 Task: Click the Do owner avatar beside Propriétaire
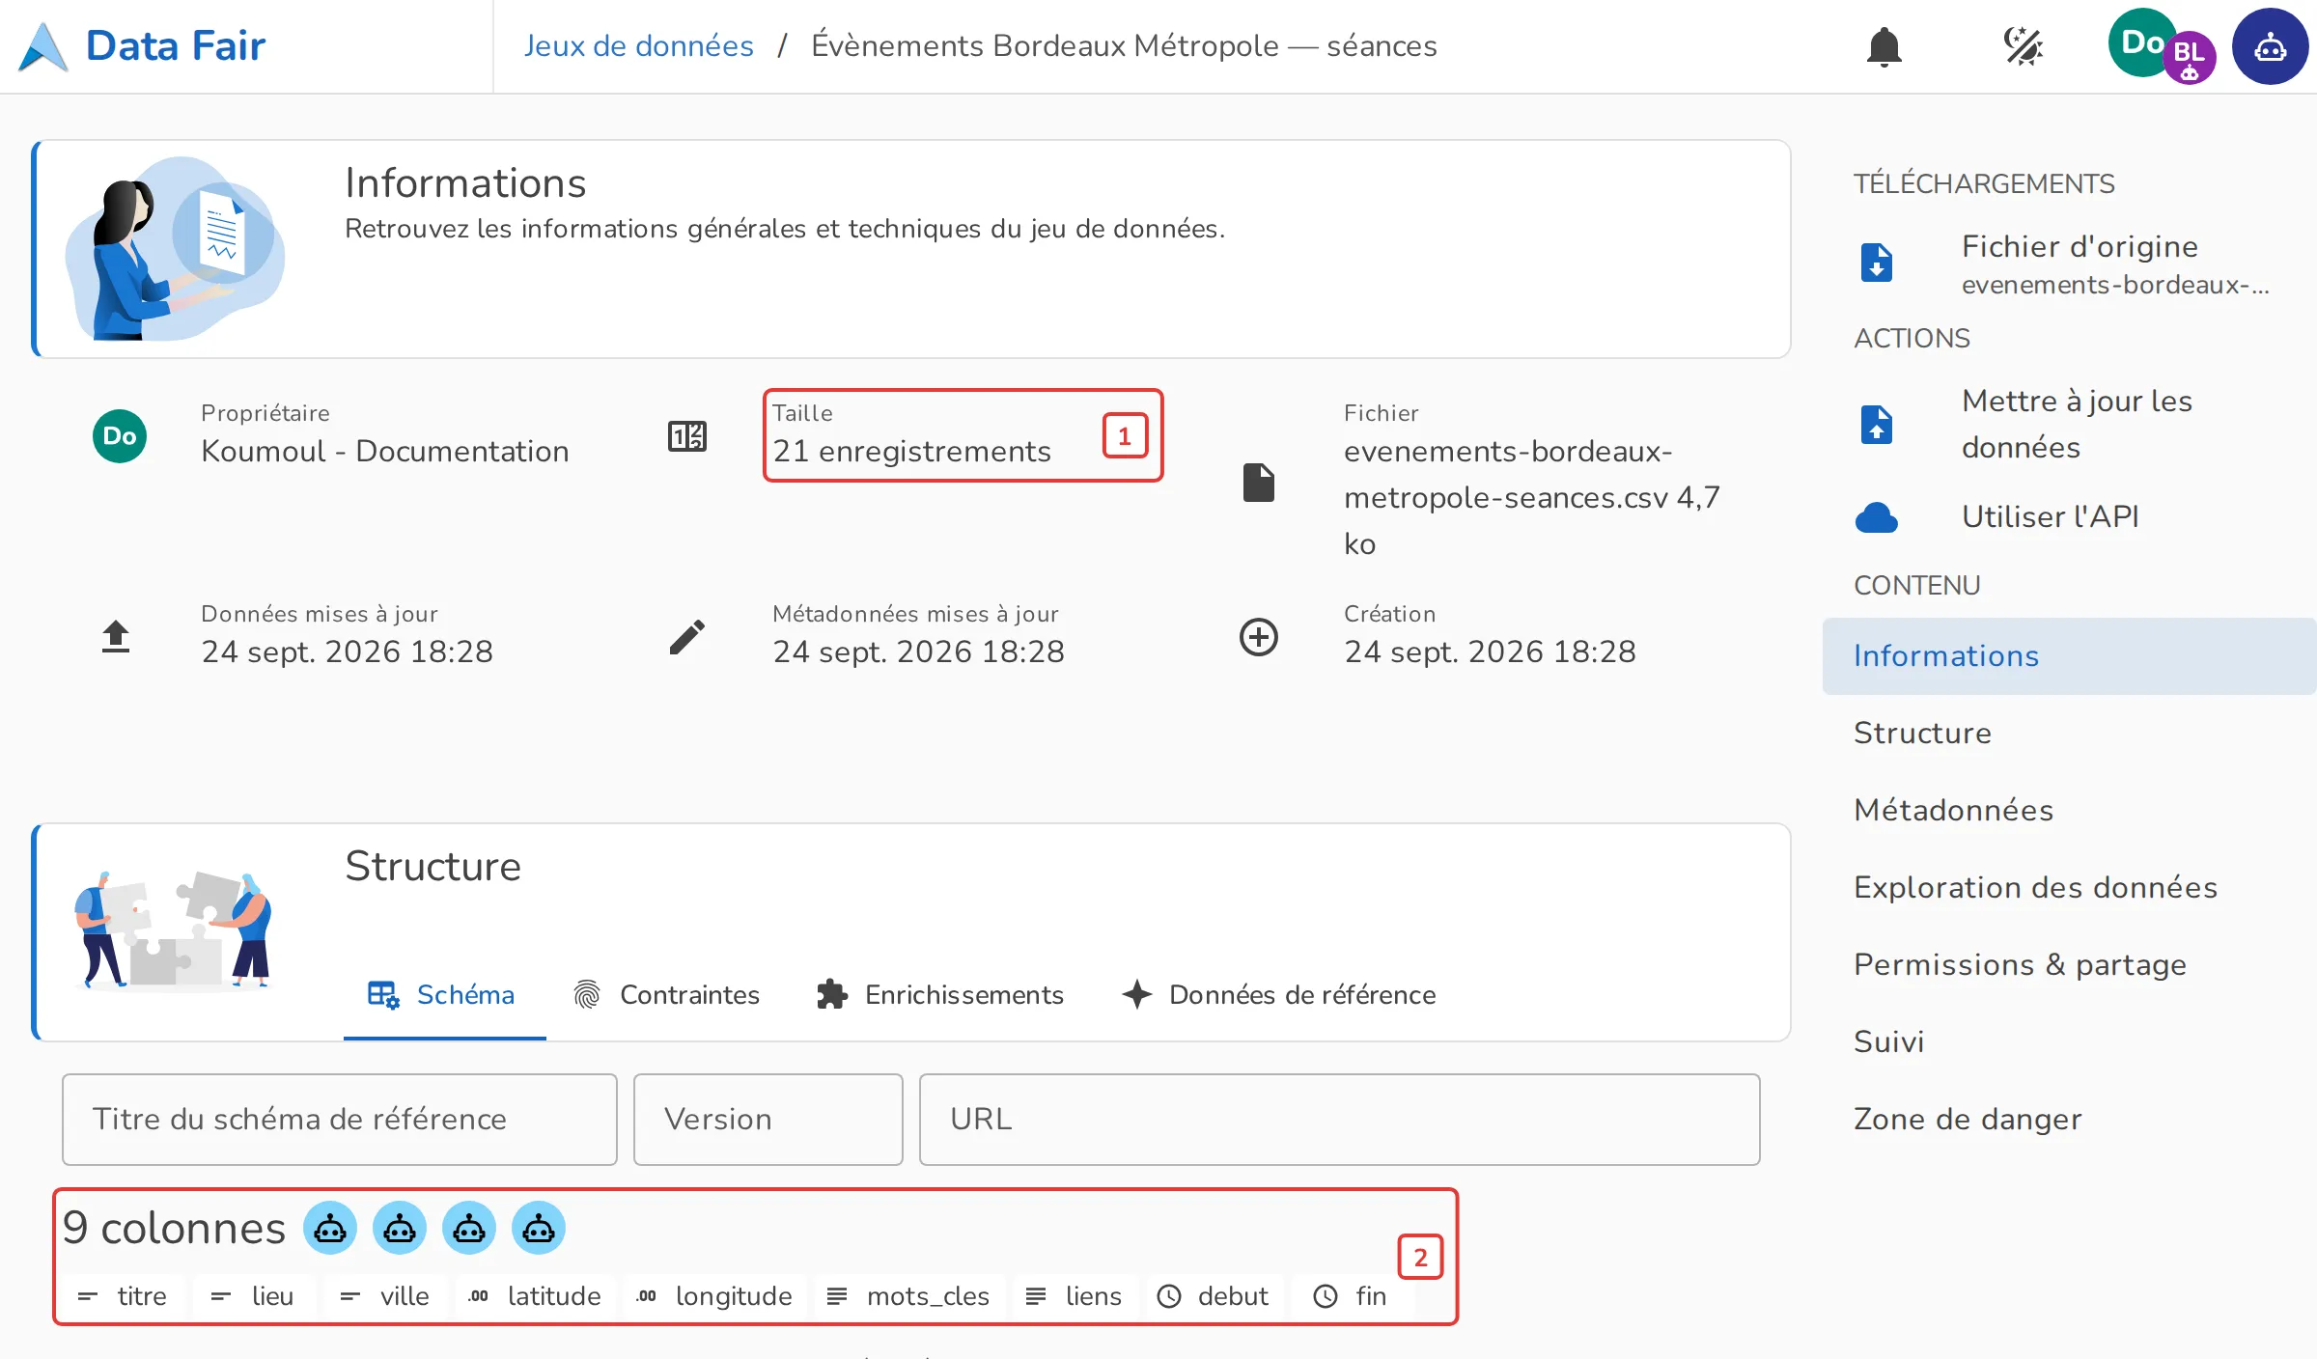click(120, 436)
